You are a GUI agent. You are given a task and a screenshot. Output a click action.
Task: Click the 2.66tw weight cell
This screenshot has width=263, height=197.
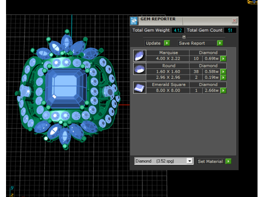[211, 90]
